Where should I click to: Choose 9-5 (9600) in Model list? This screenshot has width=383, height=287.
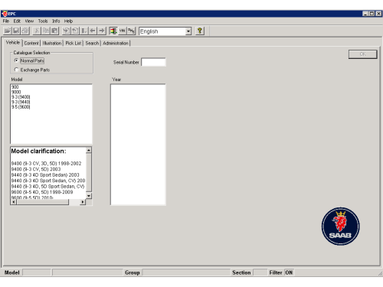point(21,107)
